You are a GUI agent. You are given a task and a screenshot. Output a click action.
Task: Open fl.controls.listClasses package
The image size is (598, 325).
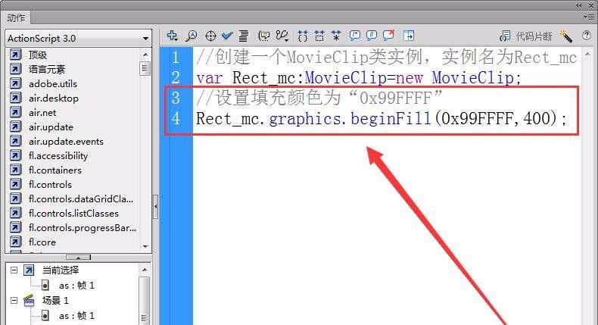(73, 213)
